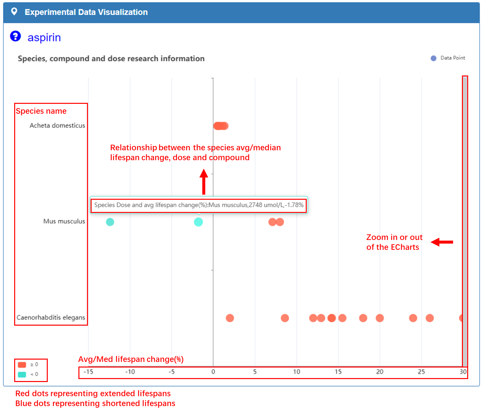Image resolution: width=483 pixels, height=413 pixels.
Task: Open the aspirin compound link
Action: click(x=44, y=38)
